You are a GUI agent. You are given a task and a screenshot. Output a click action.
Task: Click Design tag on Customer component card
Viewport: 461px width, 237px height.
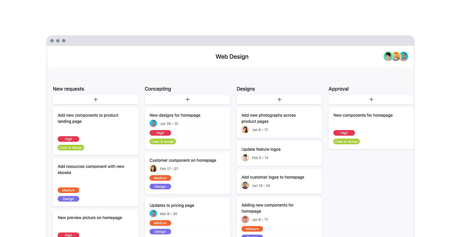point(160,187)
